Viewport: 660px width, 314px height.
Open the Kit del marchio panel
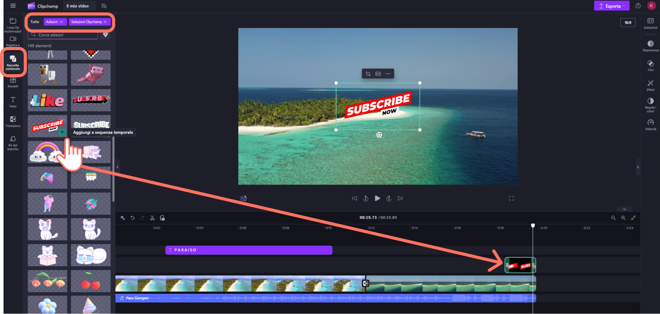(13, 143)
